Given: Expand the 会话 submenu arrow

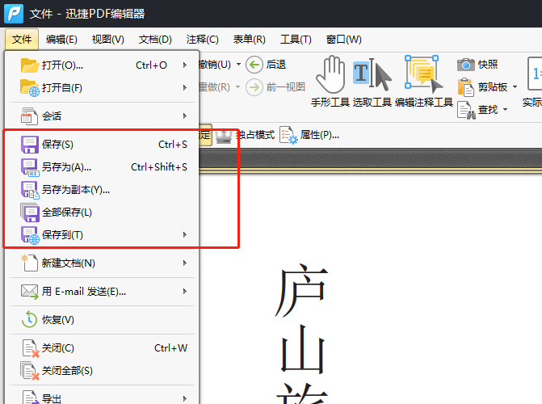Looking at the screenshot, I should click(185, 116).
